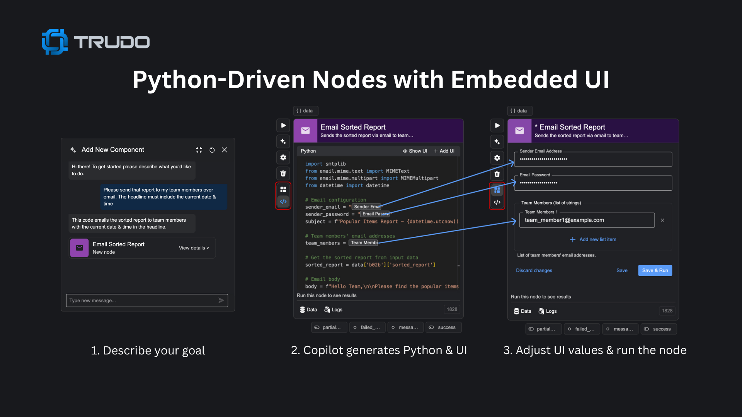Toggle Show UI in Python editor
The image size is (742, 417).
[x=415, y=151]
